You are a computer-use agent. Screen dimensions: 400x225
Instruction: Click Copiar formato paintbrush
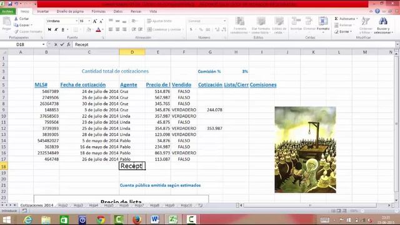[x=27, y=31]
